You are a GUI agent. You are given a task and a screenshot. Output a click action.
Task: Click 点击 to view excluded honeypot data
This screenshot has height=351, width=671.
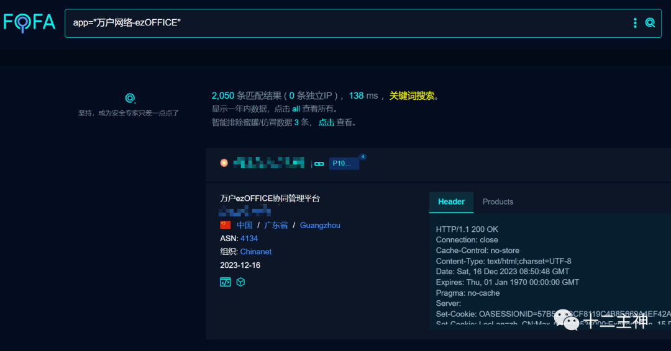click(326, 123)
